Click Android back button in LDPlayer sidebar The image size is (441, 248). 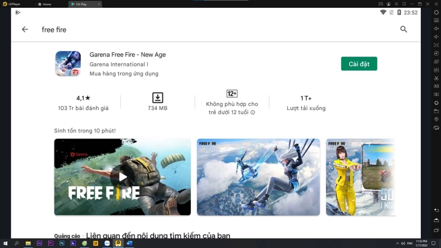[436, 210]
